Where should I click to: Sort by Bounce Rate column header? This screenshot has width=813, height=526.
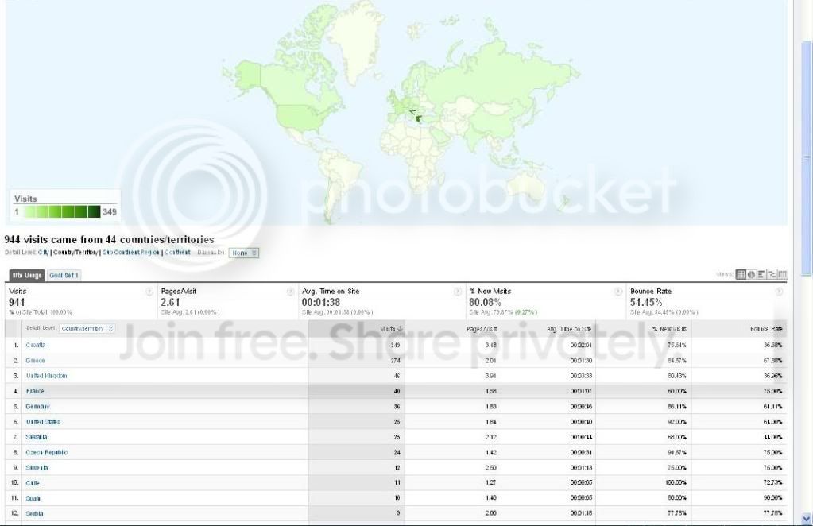click(766, 329)
